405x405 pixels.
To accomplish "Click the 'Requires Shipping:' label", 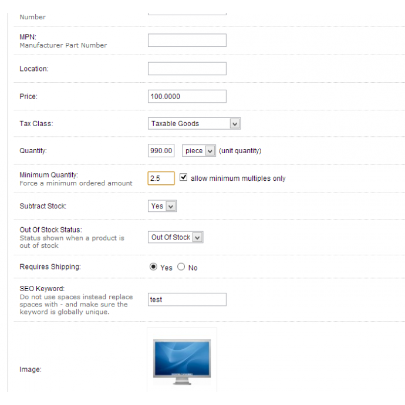I will pyautogui.click(x=50, y=267).
